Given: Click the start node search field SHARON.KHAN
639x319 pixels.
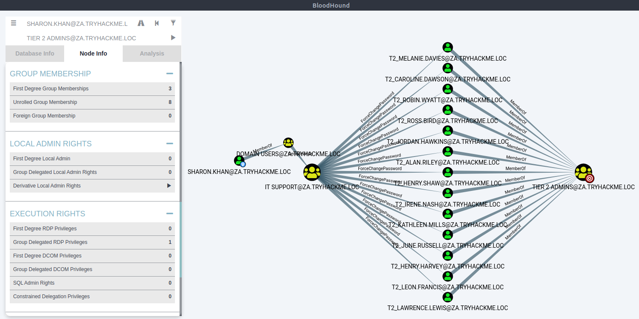Looking at the screenshot, I should coord(77,24).
